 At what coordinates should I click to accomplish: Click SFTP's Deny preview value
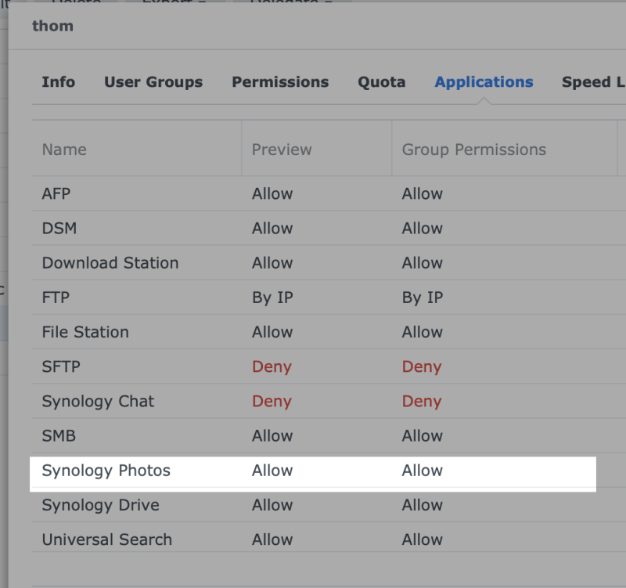click(272, 367)
